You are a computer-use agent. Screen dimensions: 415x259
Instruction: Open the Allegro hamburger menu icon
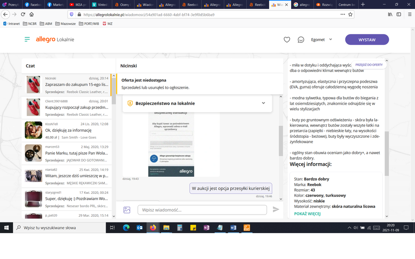coord(27,39)
